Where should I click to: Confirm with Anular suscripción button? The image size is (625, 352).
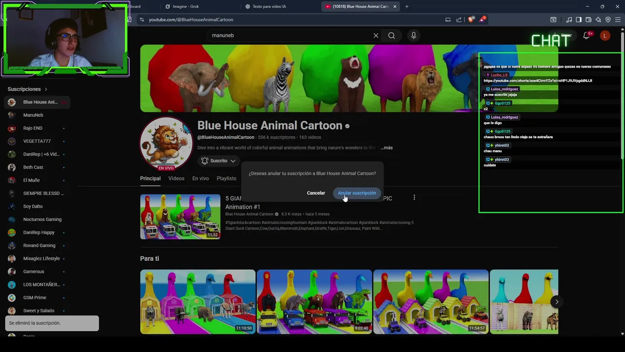click(357, 193)
